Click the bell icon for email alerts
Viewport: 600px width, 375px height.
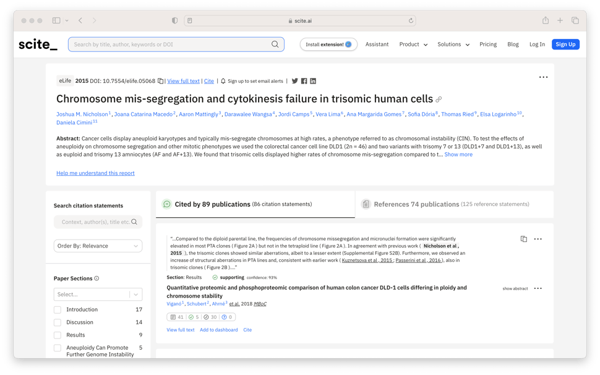[x=223, y=81]
